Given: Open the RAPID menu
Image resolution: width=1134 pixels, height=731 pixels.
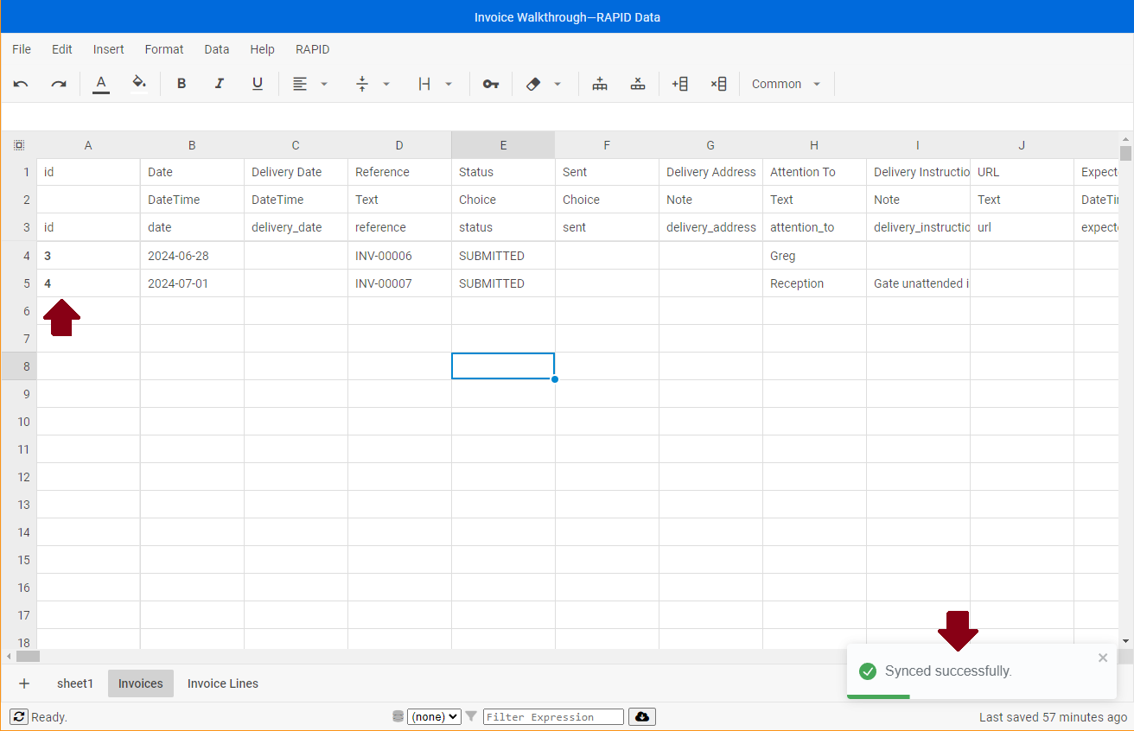Looking at the screenshot, I should click(x=313, y=49).
